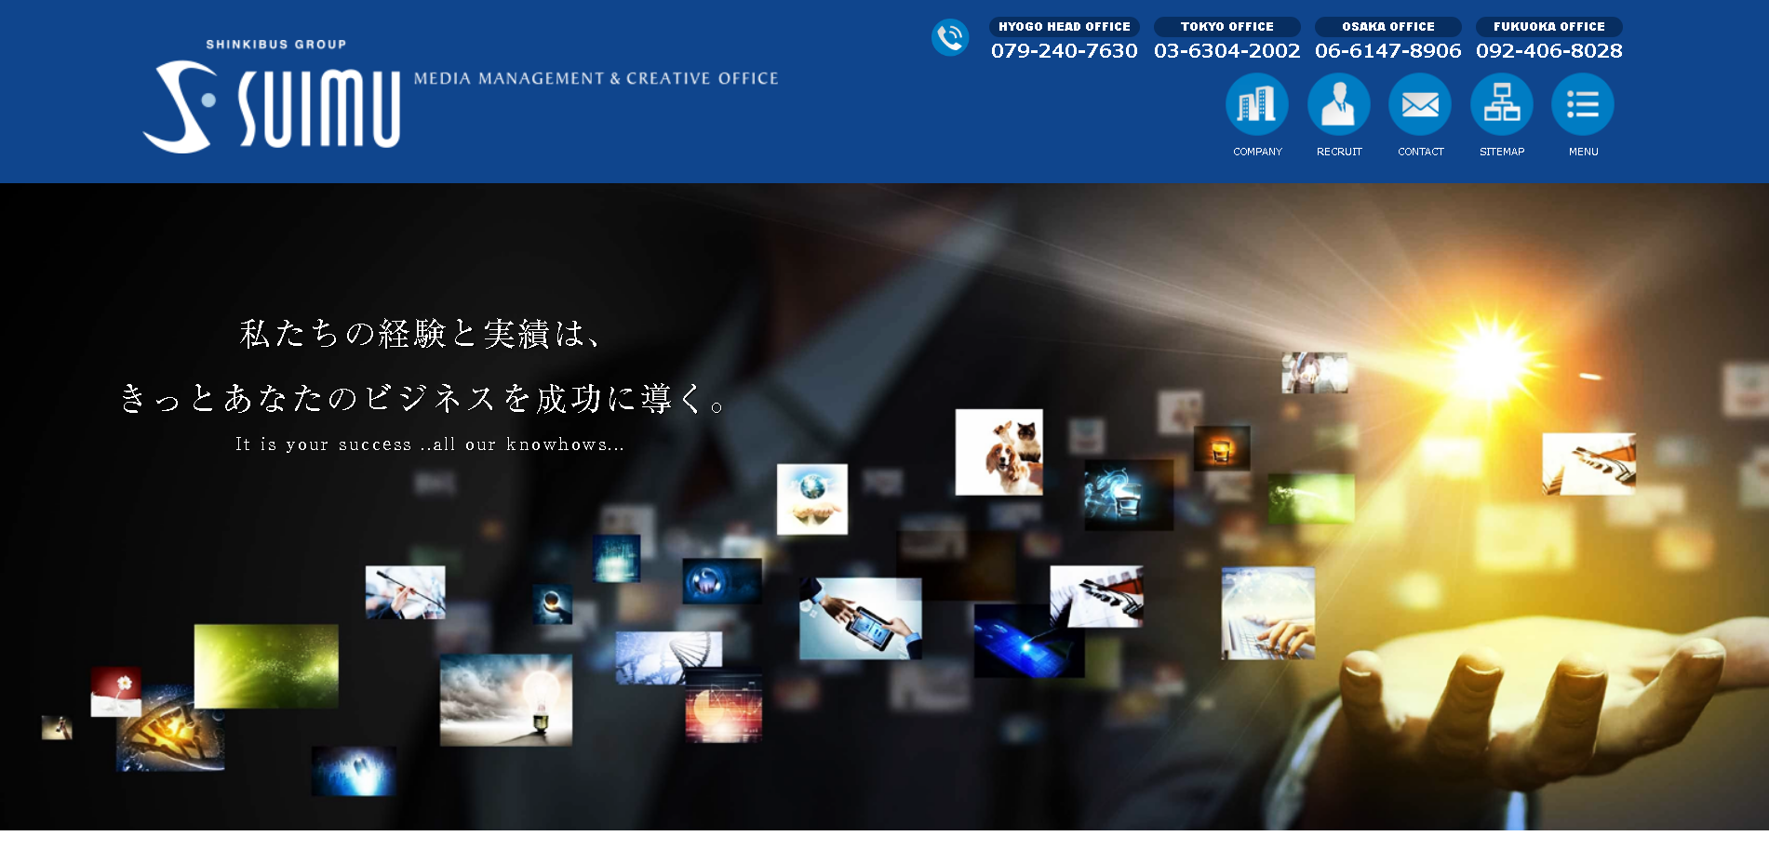Click the phone number 079-240-7630
This screenshot has width=1769, height=849.
pos(1064,51)
